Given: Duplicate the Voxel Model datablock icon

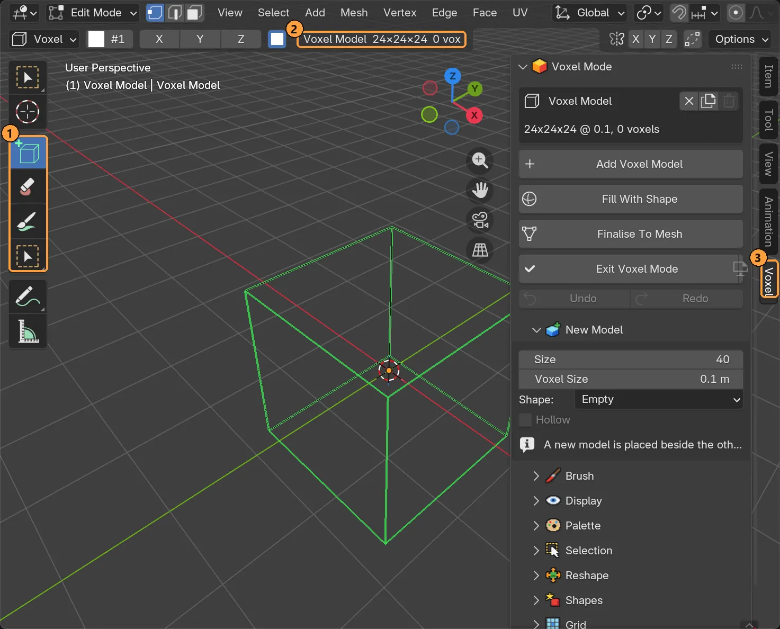Looking at the screenshot, I should (709, 101).
